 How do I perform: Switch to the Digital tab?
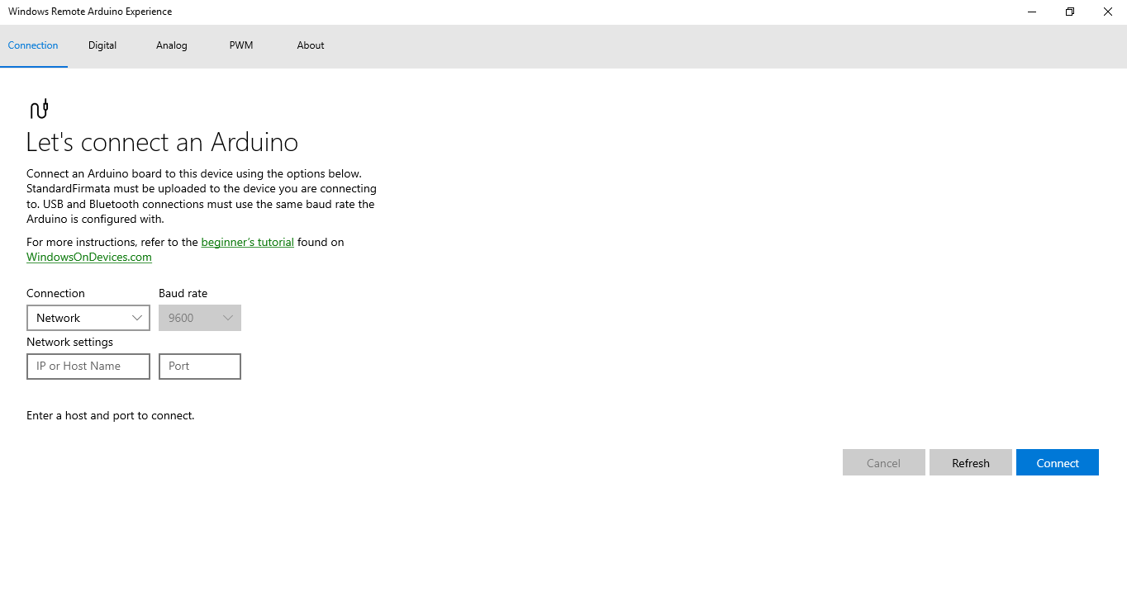coord(102,45)
